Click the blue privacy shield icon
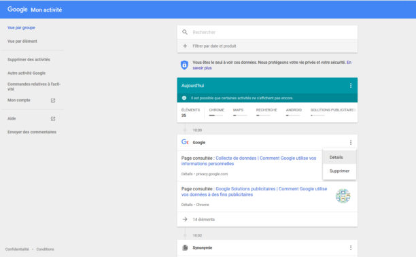Viewport: 416px width, 257px height. [x=184, y=65]
